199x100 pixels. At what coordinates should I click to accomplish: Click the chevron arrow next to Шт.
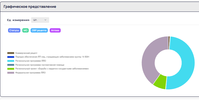pyautogui.click(x=45, y=20)
